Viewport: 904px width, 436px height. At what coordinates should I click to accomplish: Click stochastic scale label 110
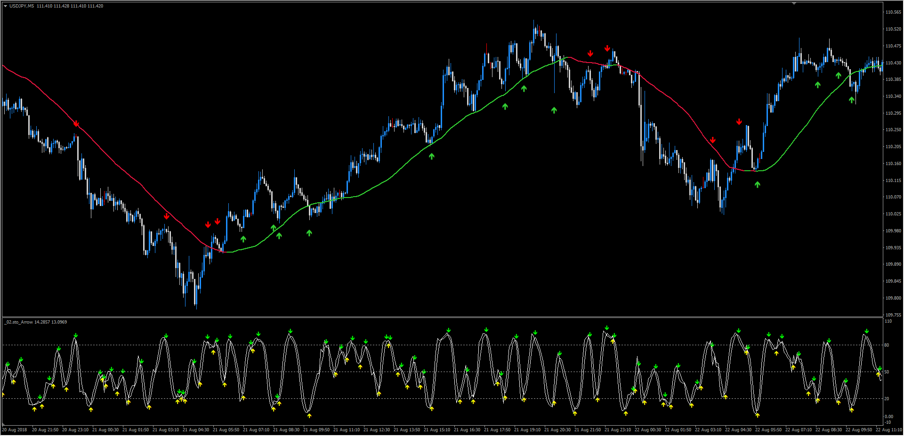click(888, 321)
